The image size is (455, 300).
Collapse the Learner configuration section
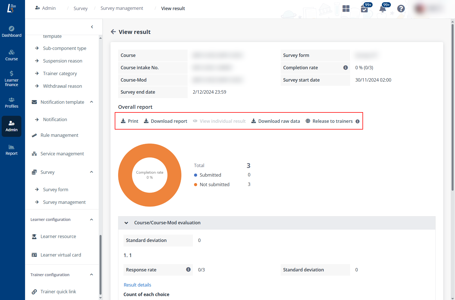tap(91, 220)
